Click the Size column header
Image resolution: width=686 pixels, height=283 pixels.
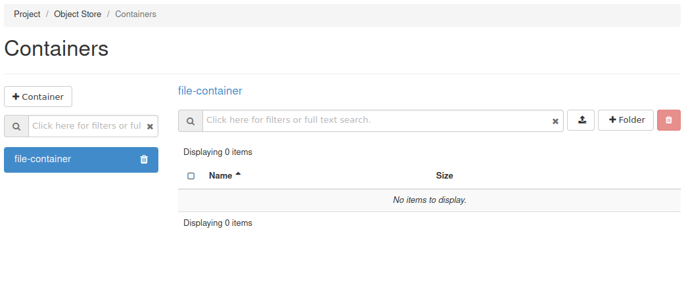444,176
